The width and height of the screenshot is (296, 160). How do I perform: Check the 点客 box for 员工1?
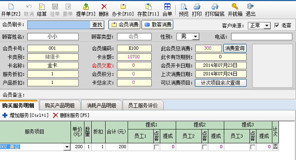(x=157, y=147)
